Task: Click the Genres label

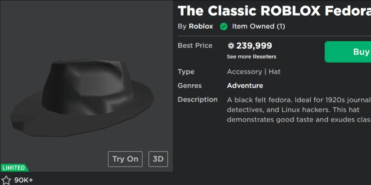Action: coord(190,86)
